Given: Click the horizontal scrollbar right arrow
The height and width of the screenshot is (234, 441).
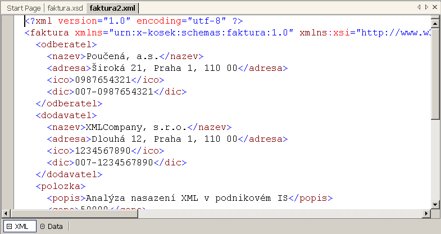Looking at the screenshot, I should pyautogui.click(x=427, y=213).
